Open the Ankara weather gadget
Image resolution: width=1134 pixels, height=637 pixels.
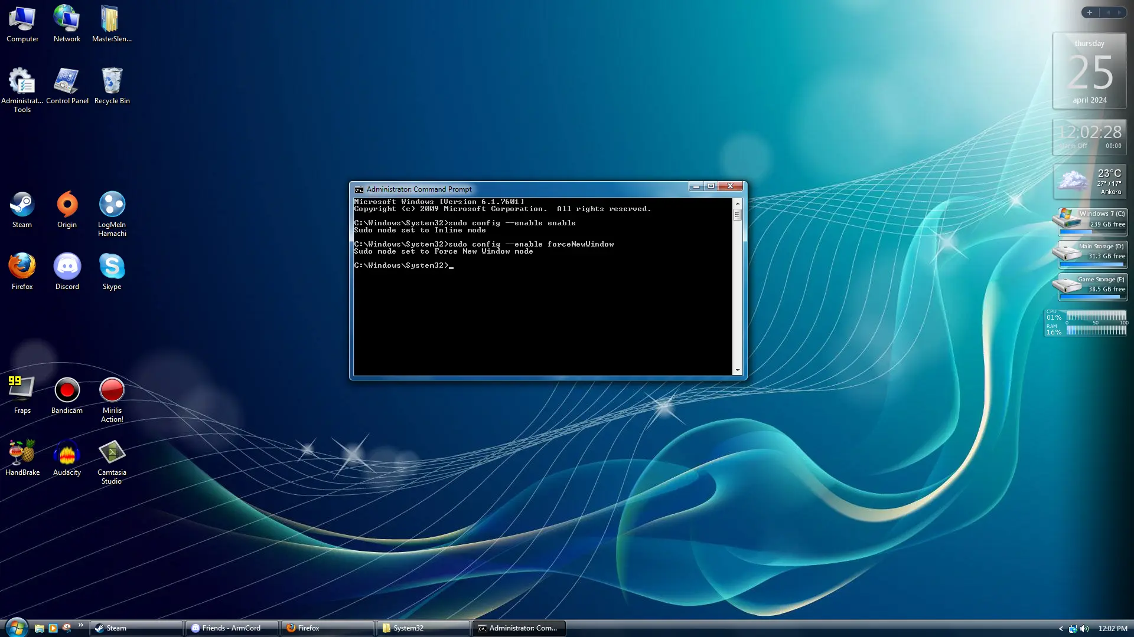[1090, 182]
